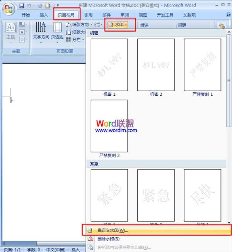
Task: Click 删除水印(R) menu item
Action: [x=159, y=239]
